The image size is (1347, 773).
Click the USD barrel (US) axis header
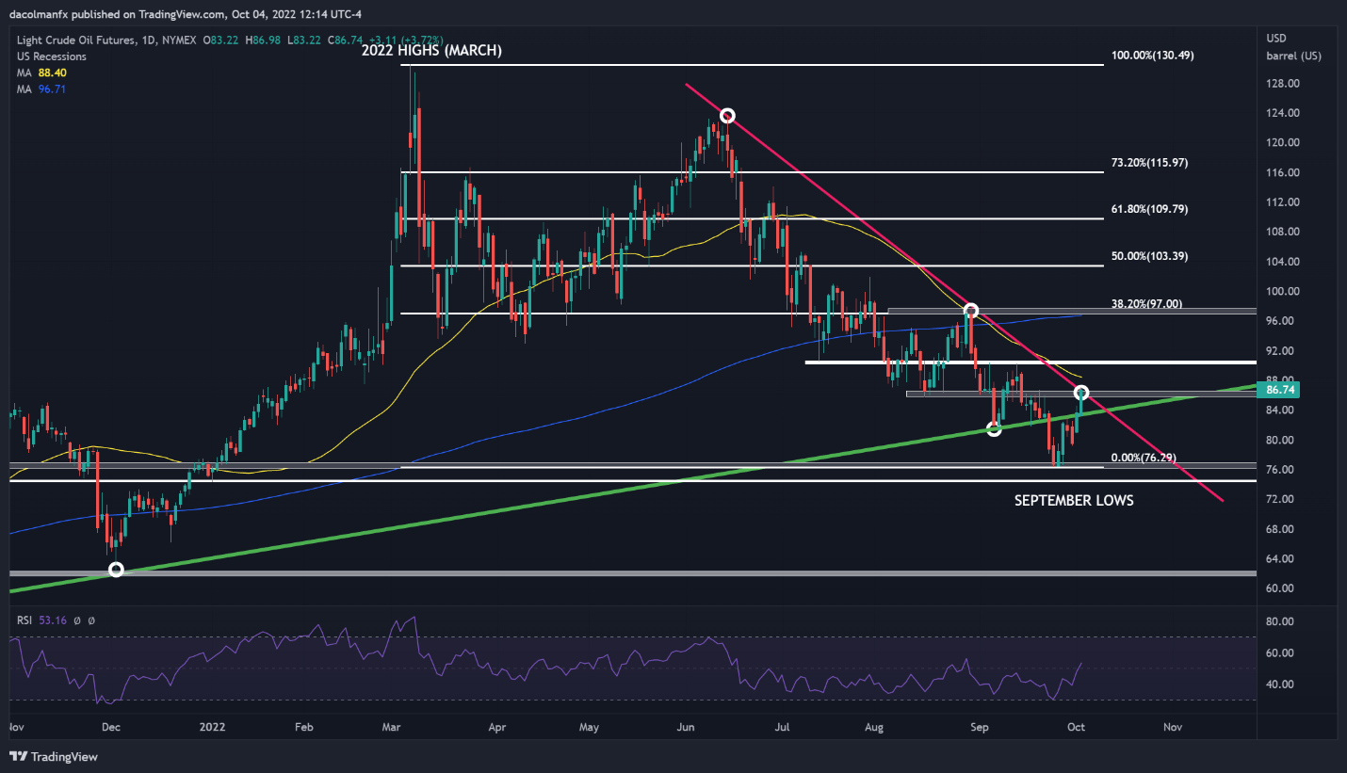(1294, 49)
